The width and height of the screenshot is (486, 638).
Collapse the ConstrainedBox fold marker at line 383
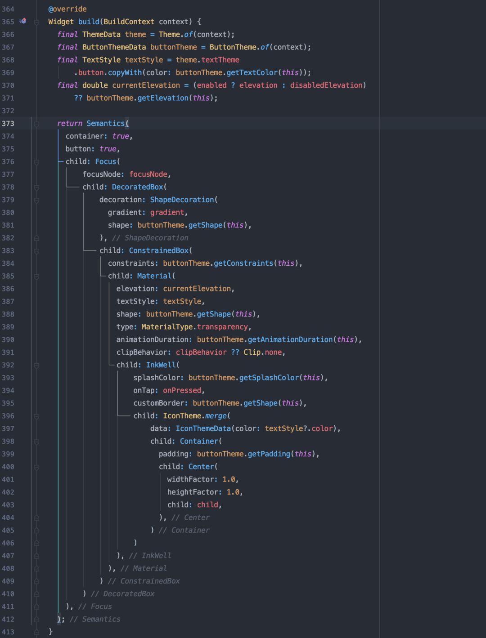(36, 251)
